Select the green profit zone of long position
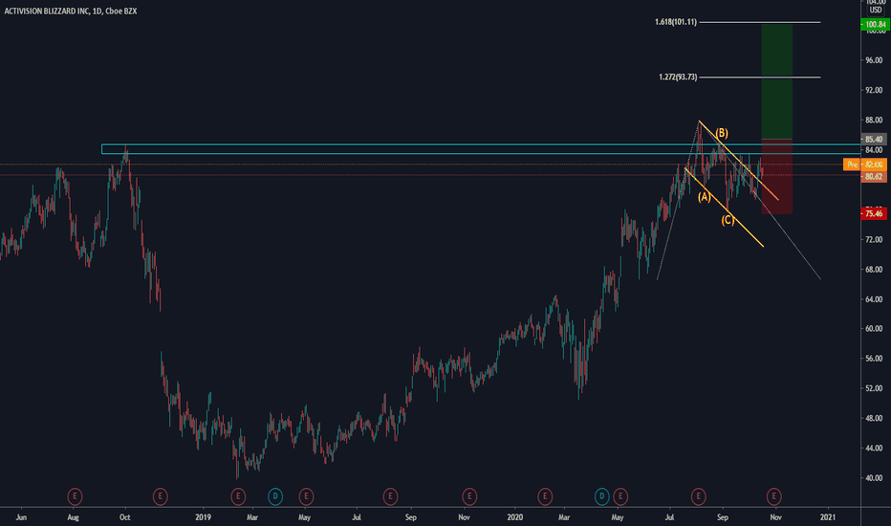 pos(777,81)
